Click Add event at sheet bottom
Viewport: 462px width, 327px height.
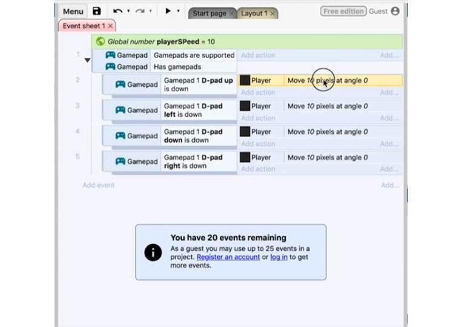(x=99, y=185)
